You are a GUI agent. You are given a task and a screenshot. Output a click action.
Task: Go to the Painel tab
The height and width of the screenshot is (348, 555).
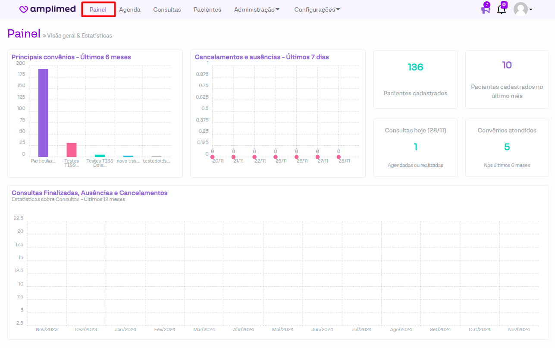98,9
